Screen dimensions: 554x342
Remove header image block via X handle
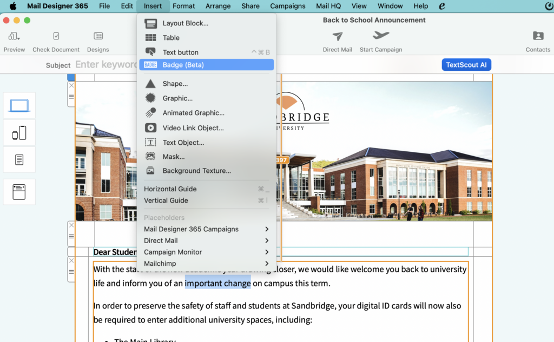click(x=71, y=85)
